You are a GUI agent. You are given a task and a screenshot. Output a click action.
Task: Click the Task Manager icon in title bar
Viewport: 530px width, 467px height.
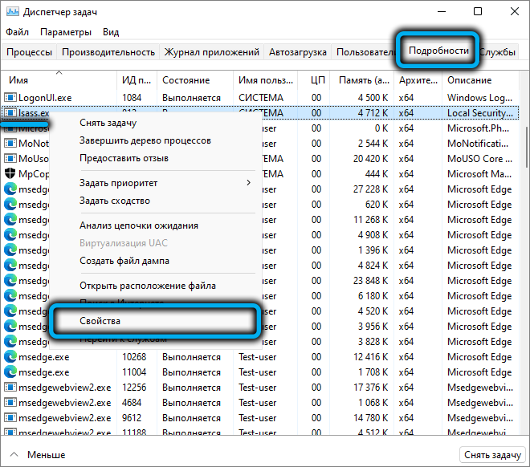click(14, 12)
